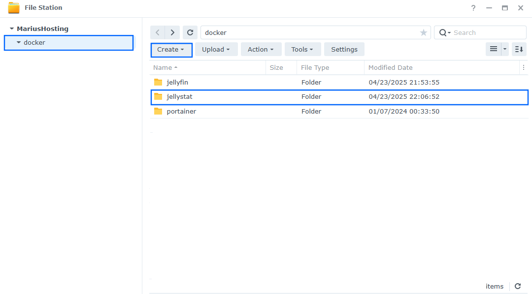The height and width of the screenshot is (294, 532).
Task: Click the search magnifier icon
Action: pyautogui.click(x=443, y=32)
